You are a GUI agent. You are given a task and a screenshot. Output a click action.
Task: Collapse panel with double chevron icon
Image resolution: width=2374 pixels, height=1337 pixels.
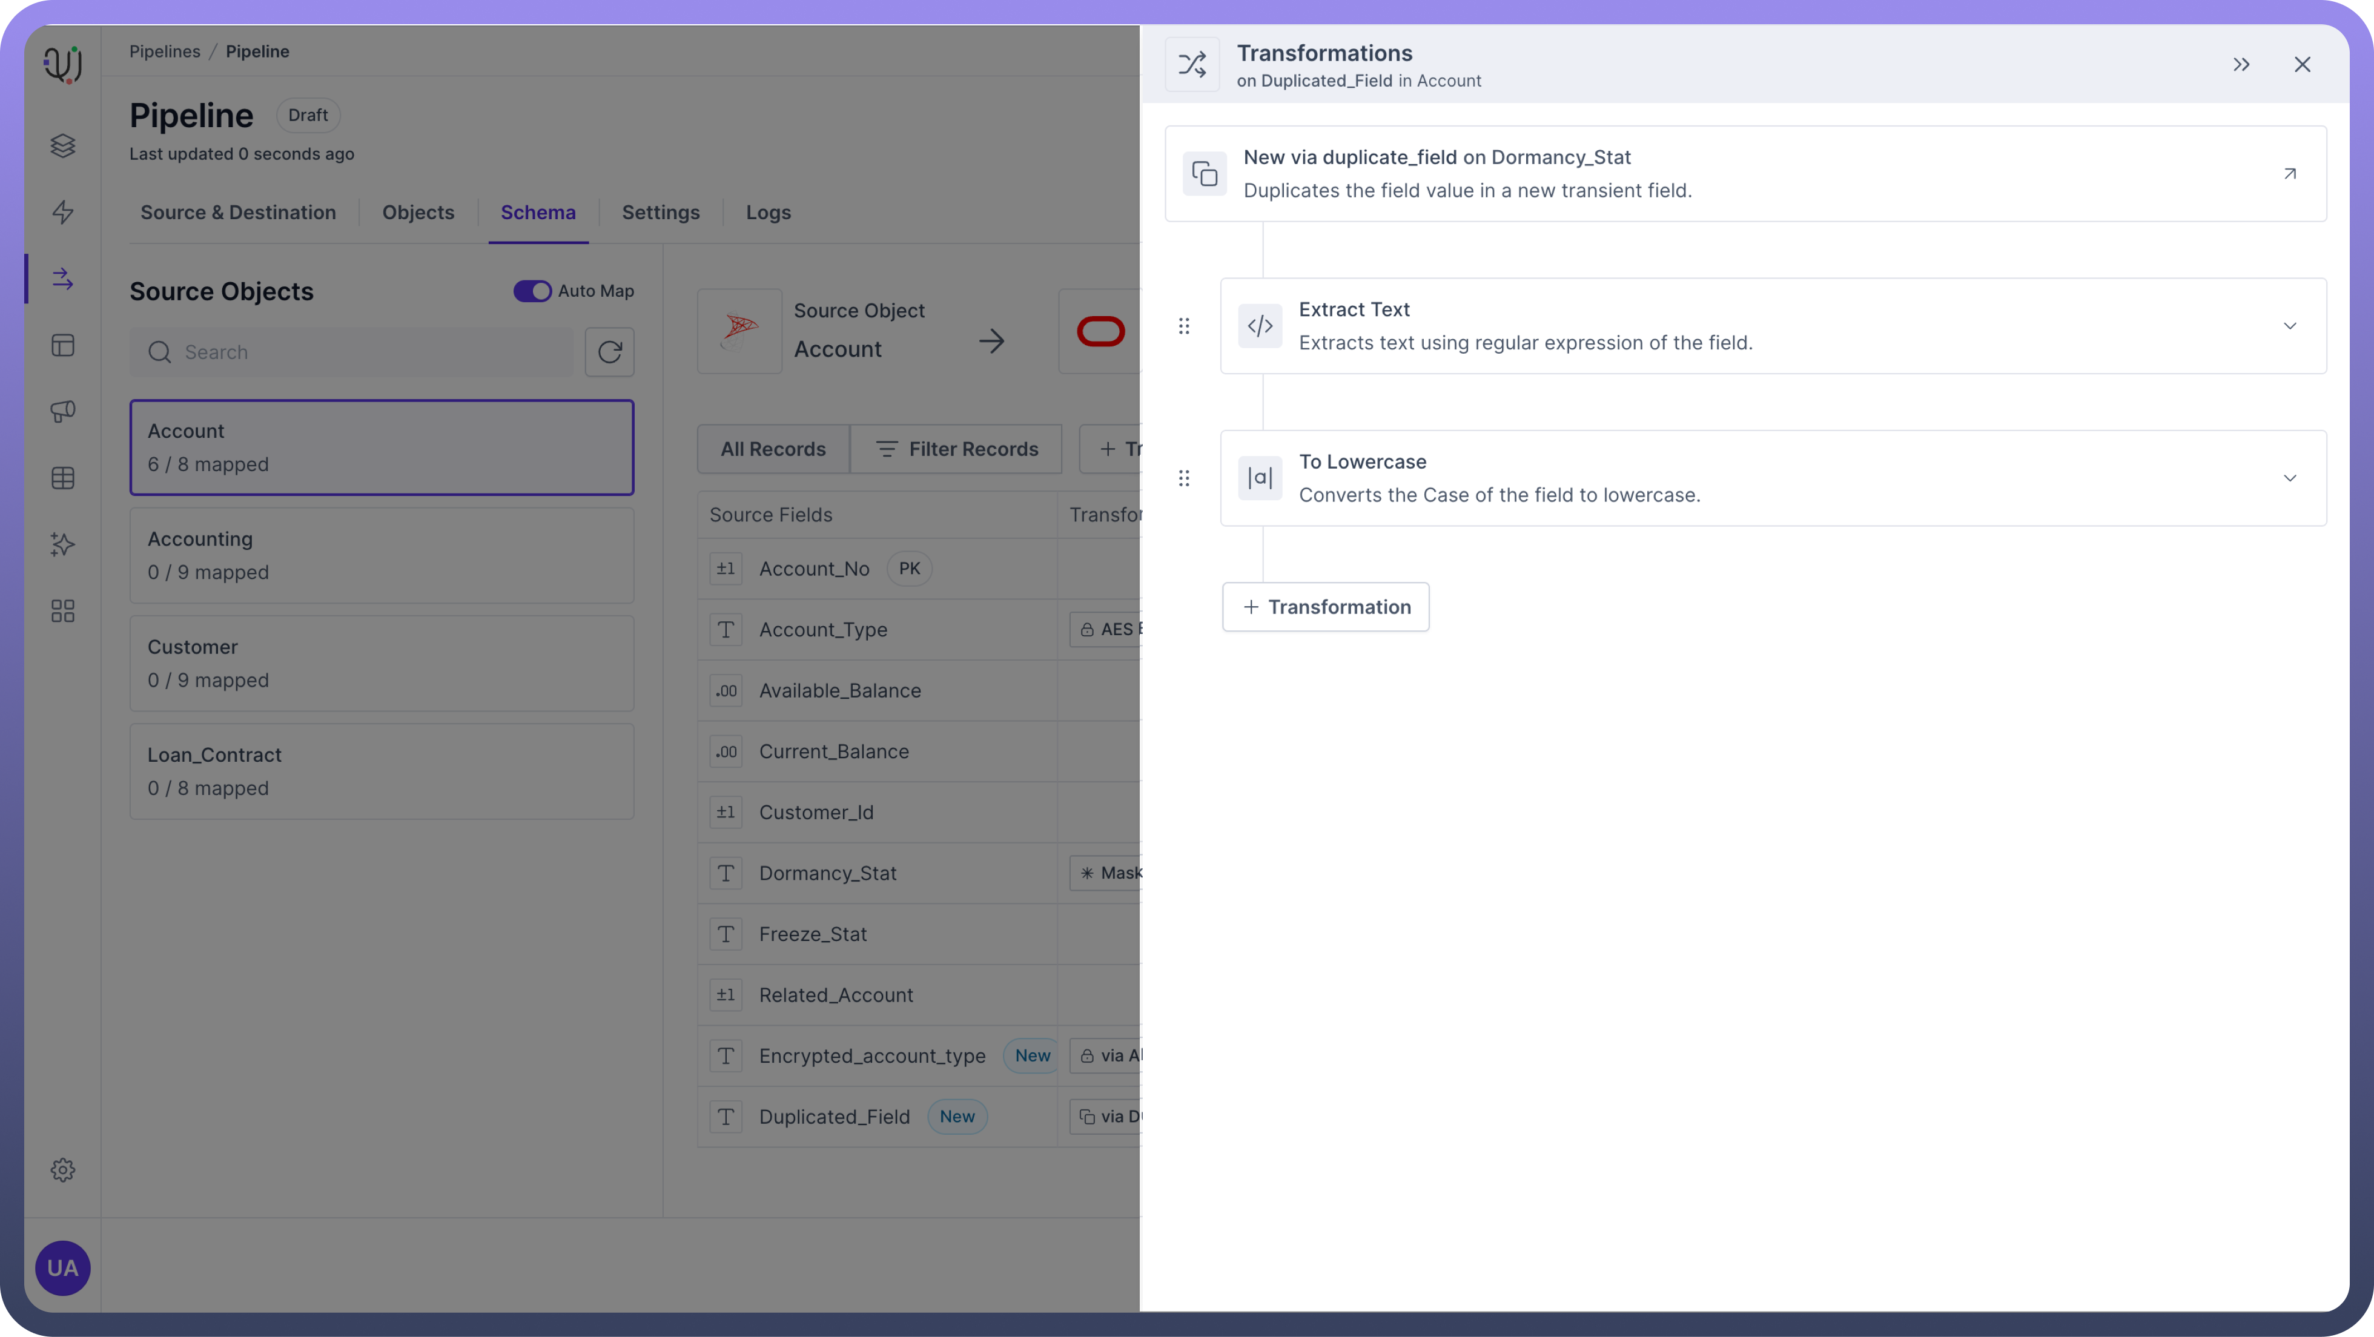2241,65
